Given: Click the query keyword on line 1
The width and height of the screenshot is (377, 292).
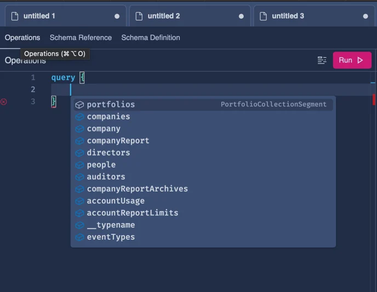Looking at the screenshot, I should click(x=63, y=77).
